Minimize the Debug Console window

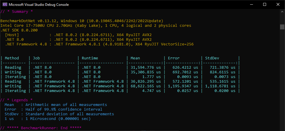[x=251, y=5]
